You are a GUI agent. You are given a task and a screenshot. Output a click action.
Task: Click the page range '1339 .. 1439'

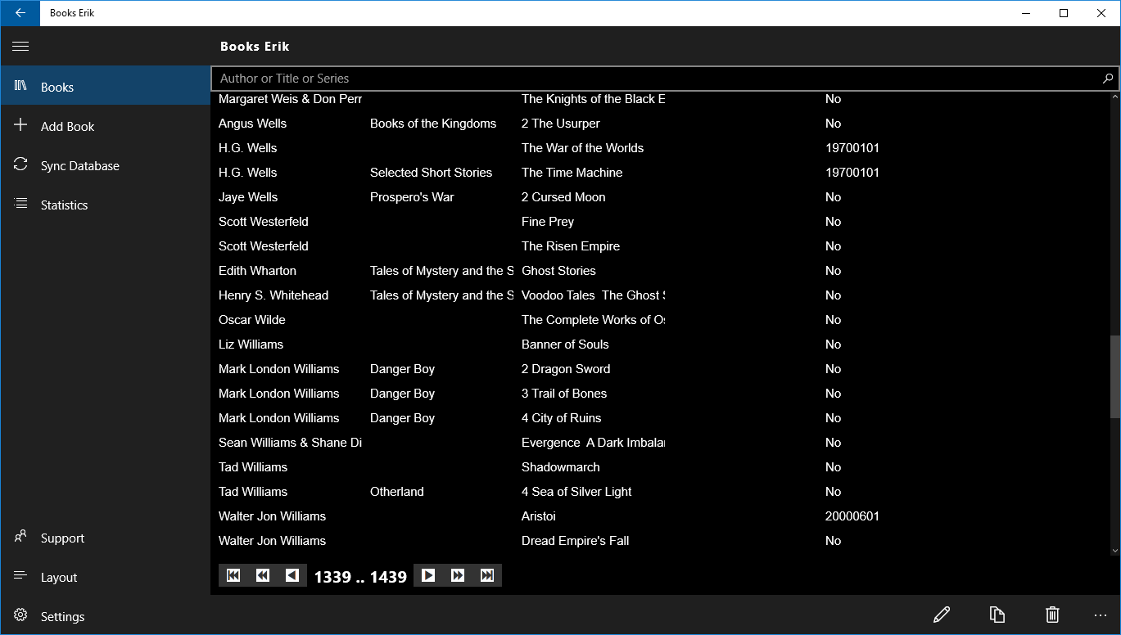[x=360, y=577]
